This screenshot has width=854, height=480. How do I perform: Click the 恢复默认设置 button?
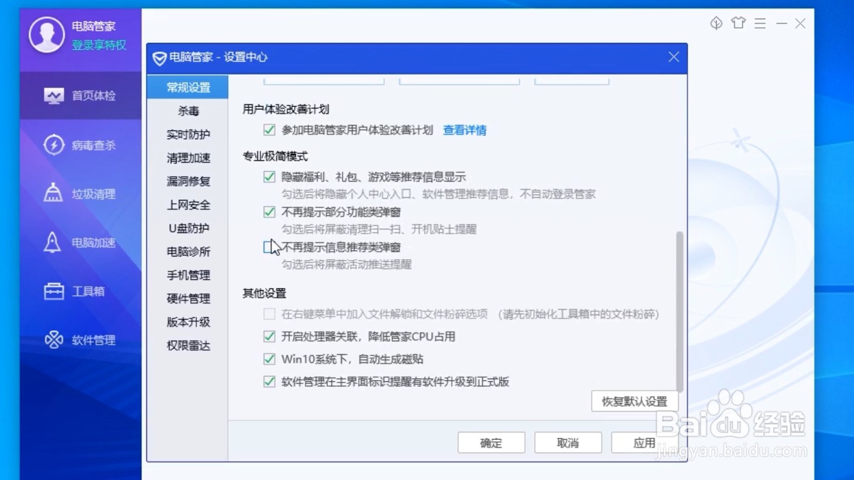click(635, 401)
